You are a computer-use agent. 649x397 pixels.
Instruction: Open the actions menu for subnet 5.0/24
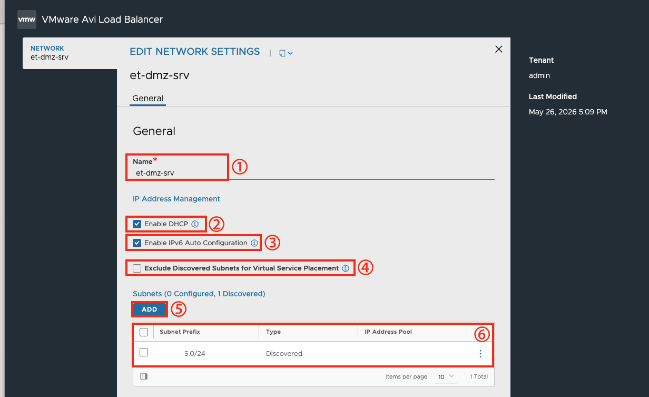tap(480, 354)
